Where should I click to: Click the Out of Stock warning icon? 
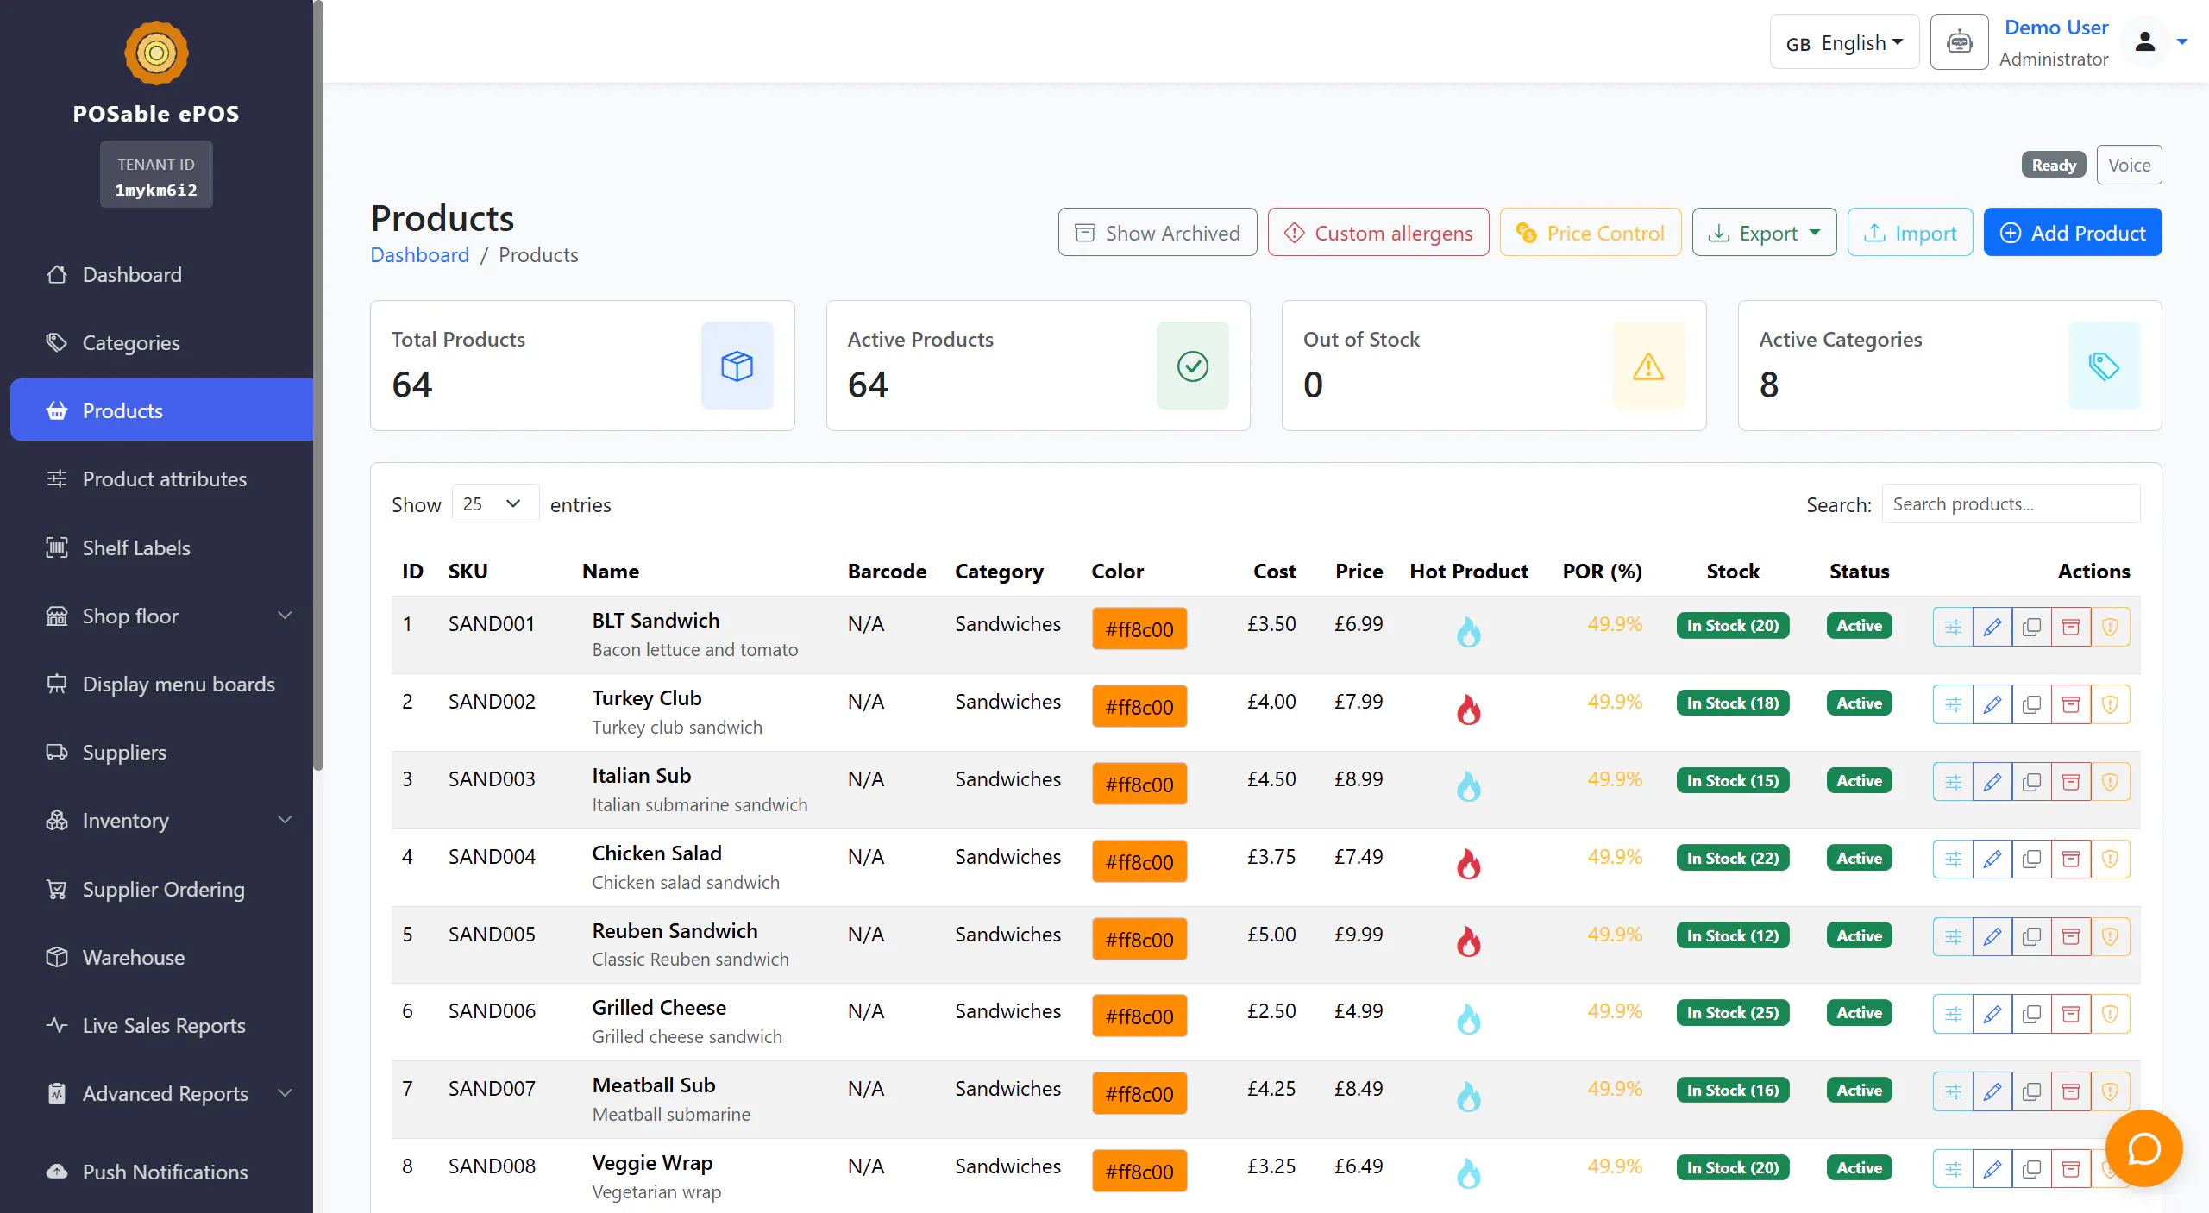pyautogui.click(x=1648, y=366)
